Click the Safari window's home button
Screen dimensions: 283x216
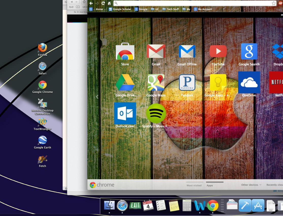tap(84, 2)
